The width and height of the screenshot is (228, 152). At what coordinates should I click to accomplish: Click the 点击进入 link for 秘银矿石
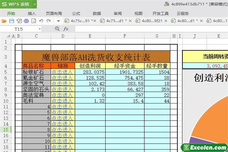pyautogui.click(x=62, y=72)
